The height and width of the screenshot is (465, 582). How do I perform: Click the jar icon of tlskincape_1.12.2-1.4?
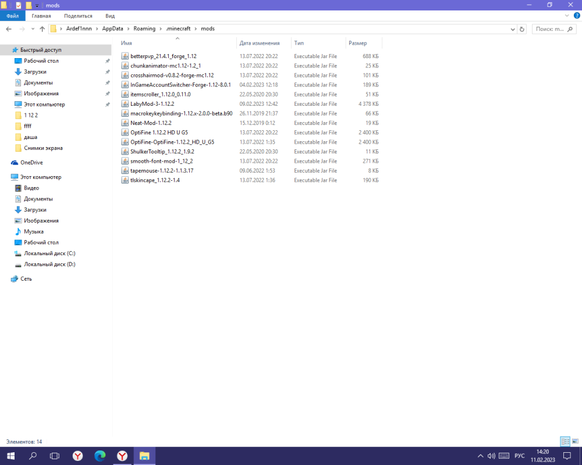click(x=125, y=180)
